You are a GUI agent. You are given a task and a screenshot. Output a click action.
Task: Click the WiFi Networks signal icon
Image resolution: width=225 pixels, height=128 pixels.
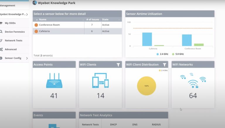coord(193,80)
